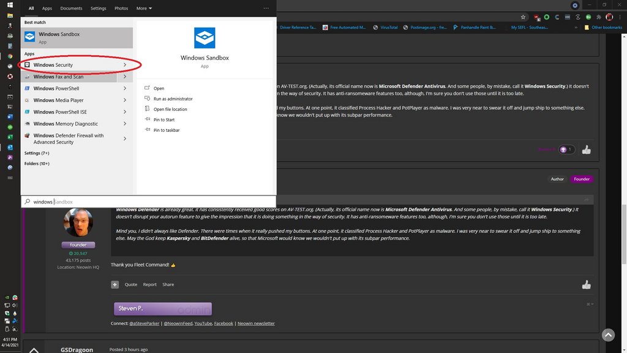Open the search panel ellipsis options
Image resolution: width=627 pixels, height=353 pixels.
pos(266,8)
